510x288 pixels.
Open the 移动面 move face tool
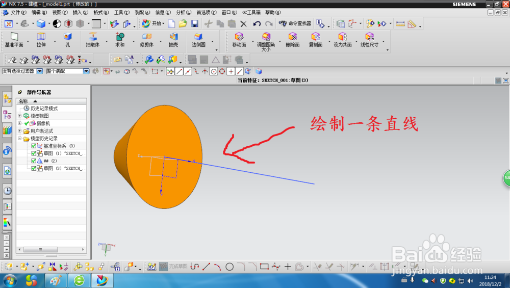click(239, 40)
